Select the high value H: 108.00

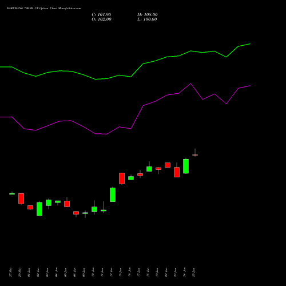[x=148, y=15]
